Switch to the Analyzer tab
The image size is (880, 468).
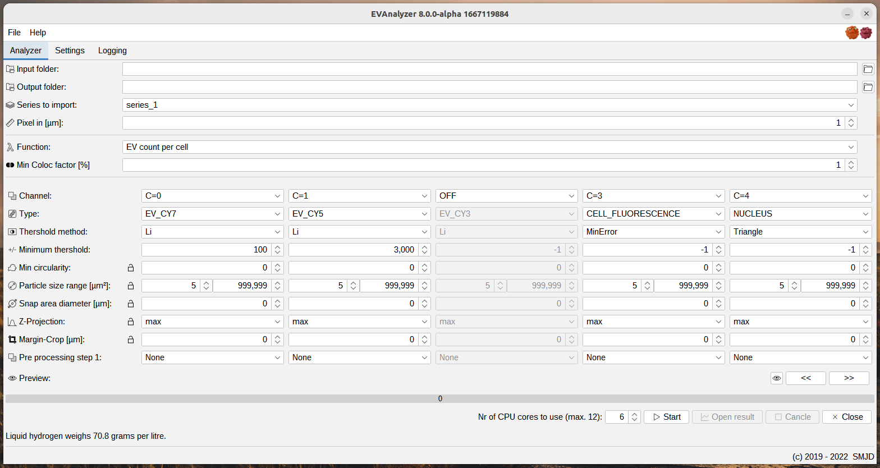tap(26, 51)
